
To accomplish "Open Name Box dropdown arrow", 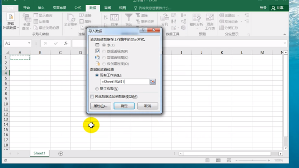I will click(29, 43).
